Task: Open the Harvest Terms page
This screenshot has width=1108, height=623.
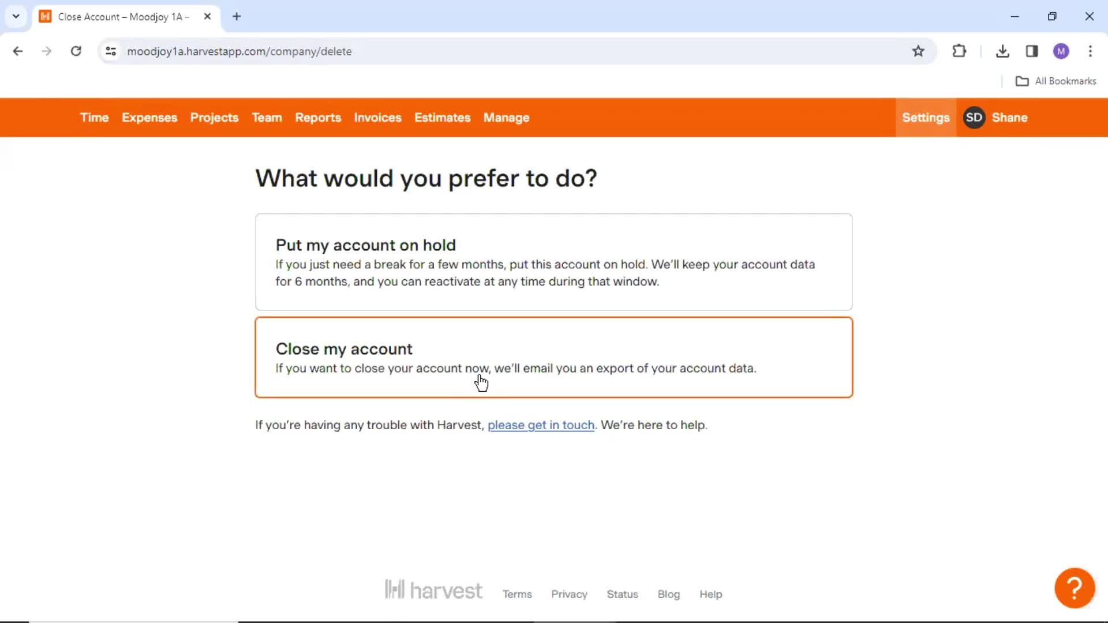Action: (516, 594)
